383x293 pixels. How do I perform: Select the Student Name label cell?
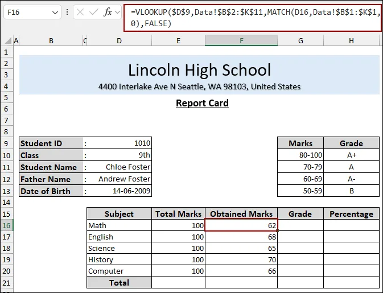click(x=51, y=167)
